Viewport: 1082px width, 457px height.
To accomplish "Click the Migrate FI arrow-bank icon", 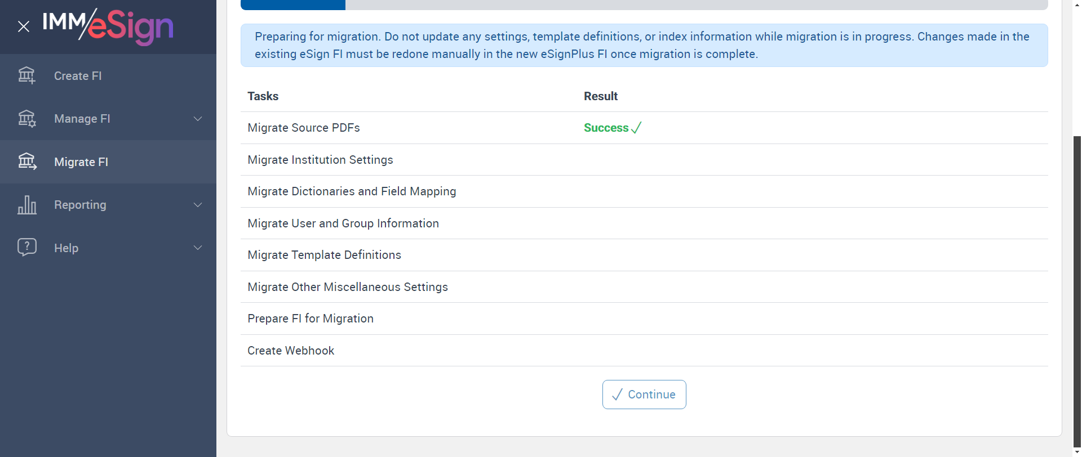I will [x=26, y=162].
